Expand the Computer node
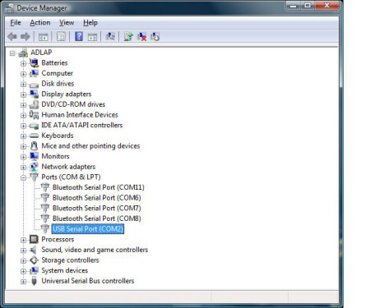The height and width of the screenshot is (308, 370). 23,74
